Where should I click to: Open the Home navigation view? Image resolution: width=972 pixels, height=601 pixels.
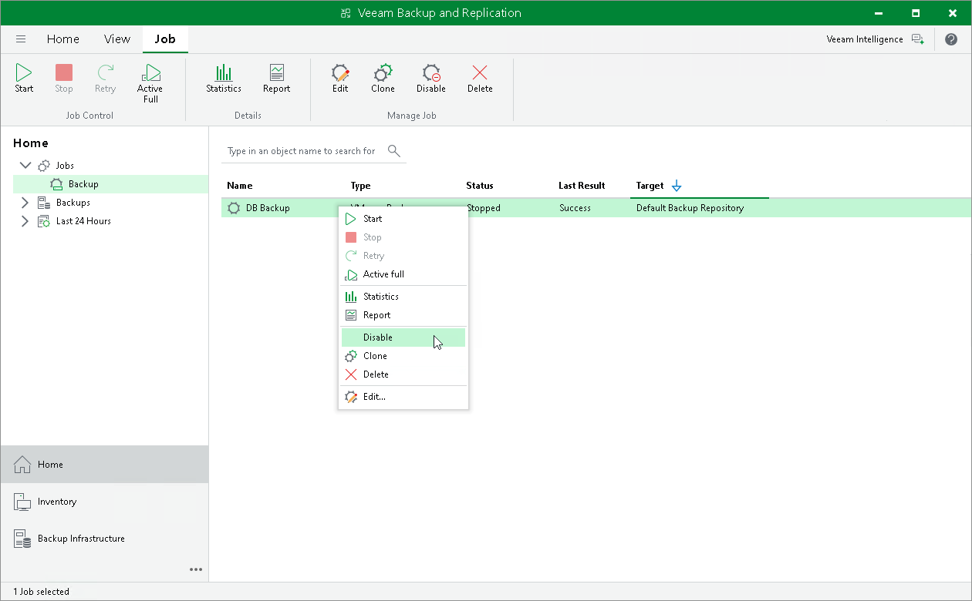tap(104, 465)
